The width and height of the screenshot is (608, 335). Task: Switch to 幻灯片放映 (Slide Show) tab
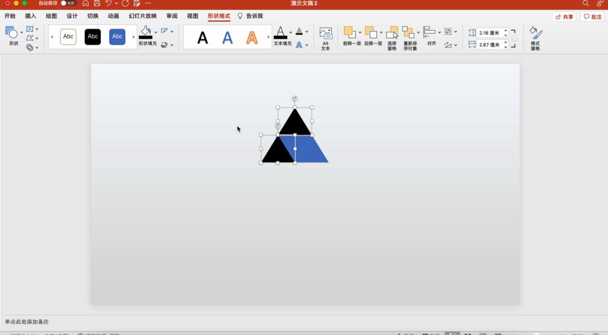click(142, 16)
